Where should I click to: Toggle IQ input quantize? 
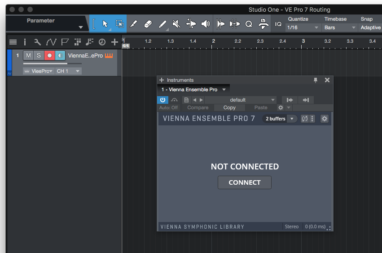coord(278,24)
